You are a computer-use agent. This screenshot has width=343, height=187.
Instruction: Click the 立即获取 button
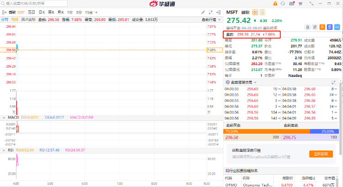click(321, 154)
